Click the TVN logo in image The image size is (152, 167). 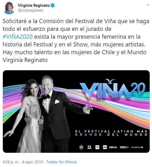pos(97,147)
